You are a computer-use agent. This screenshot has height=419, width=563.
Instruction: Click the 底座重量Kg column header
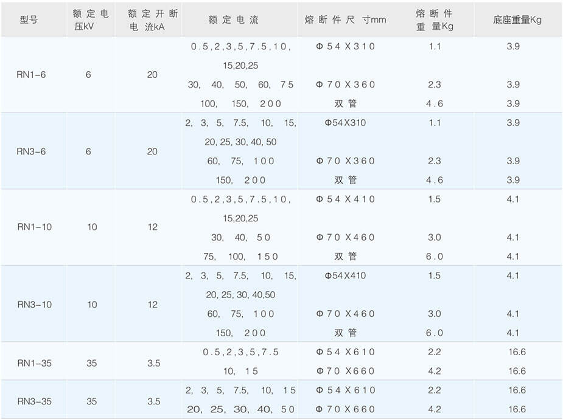click(x=517, y=19)
